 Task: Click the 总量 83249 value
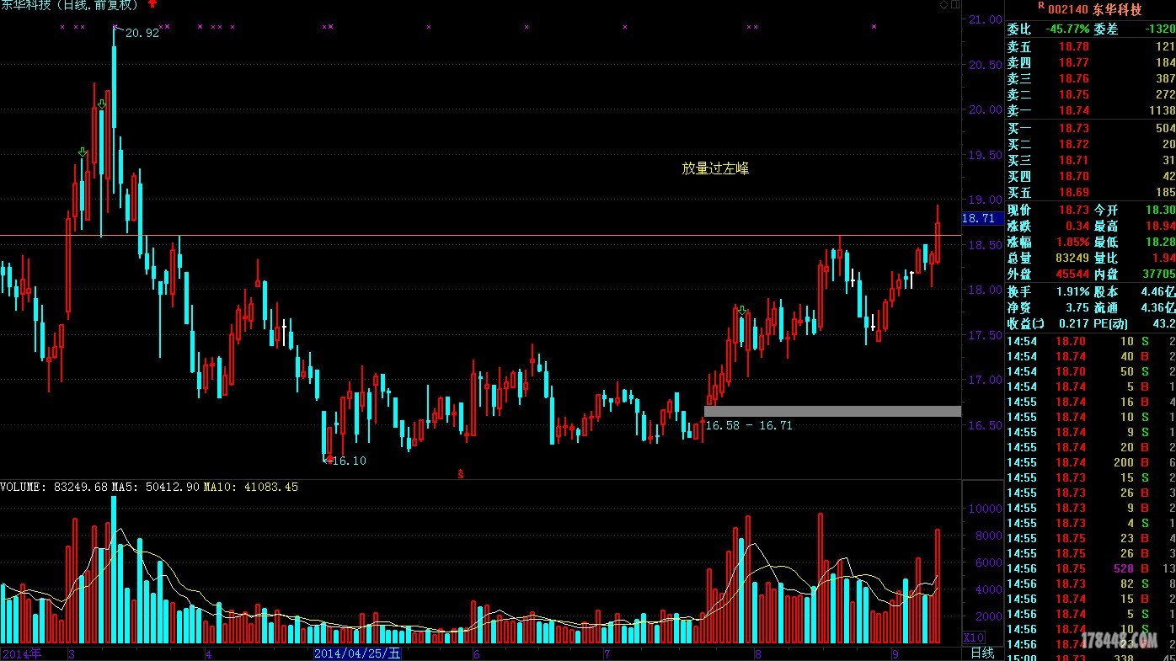tap(1072, 259)
